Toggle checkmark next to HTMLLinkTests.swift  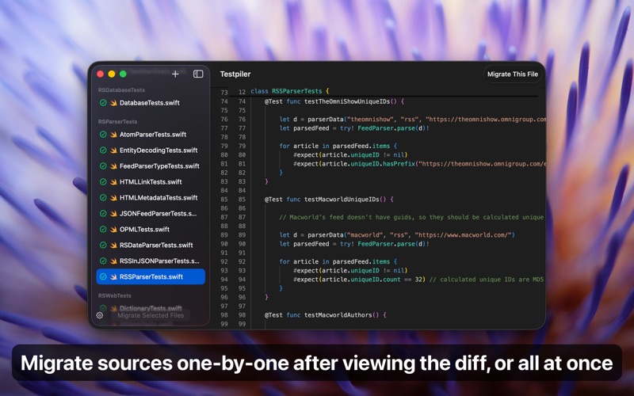(103, 181)
